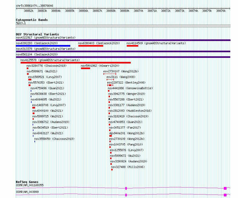Open nsv3051377 (Fan2017) label
Image resolution: width=238 pixels, height=198 pixels.
pyautogui.click(x=125, y=128)
